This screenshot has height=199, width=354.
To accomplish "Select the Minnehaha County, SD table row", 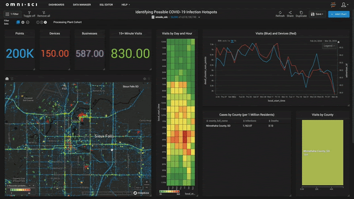I will [247, 125].
